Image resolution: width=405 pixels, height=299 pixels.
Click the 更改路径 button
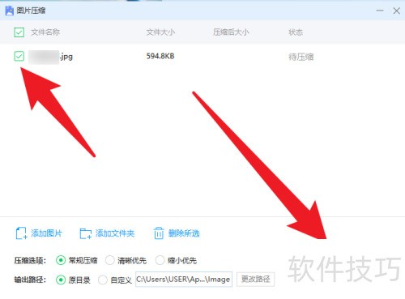255,280
